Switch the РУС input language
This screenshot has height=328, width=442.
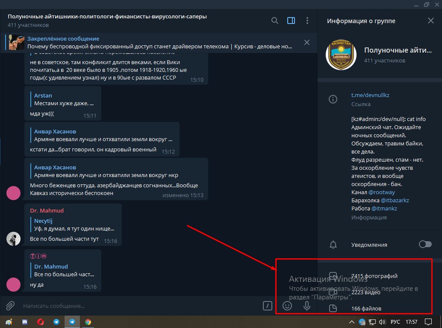[x=395, y=322]
